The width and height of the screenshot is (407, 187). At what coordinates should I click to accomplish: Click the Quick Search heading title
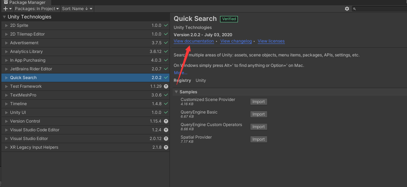[x=195, y=19]
